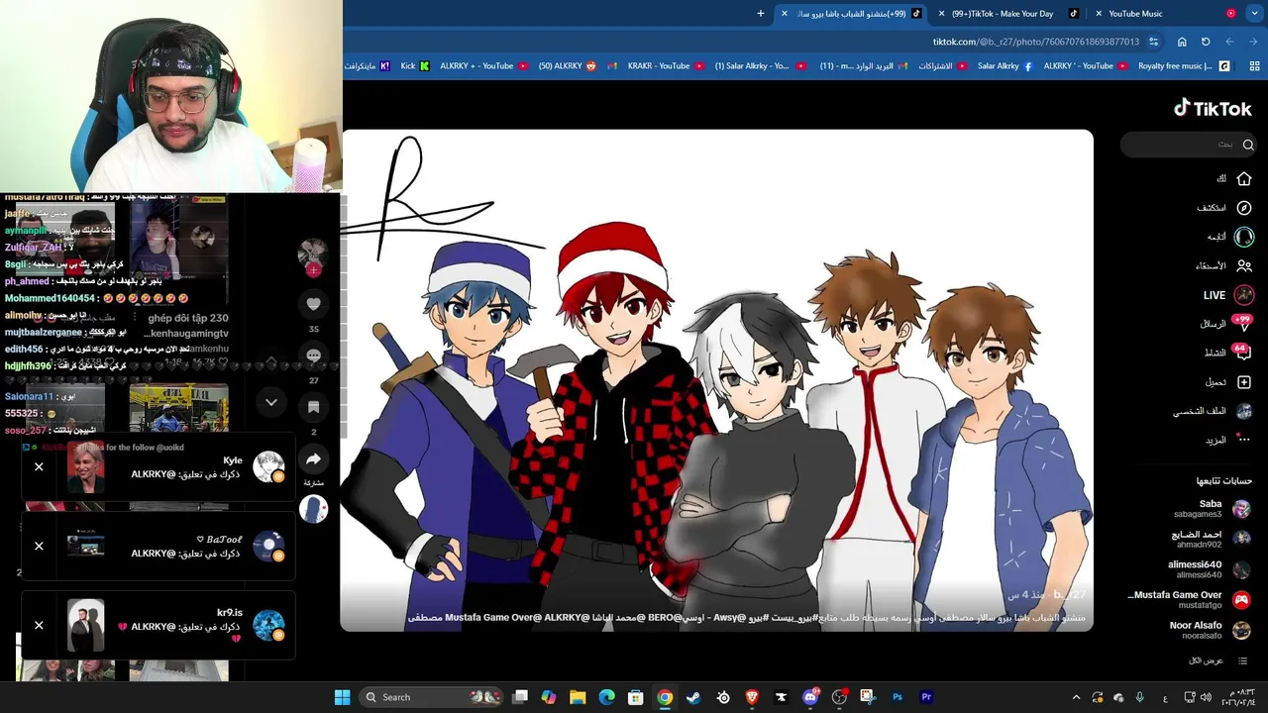
Task: Reload the page
Action: coord(1206,42)
